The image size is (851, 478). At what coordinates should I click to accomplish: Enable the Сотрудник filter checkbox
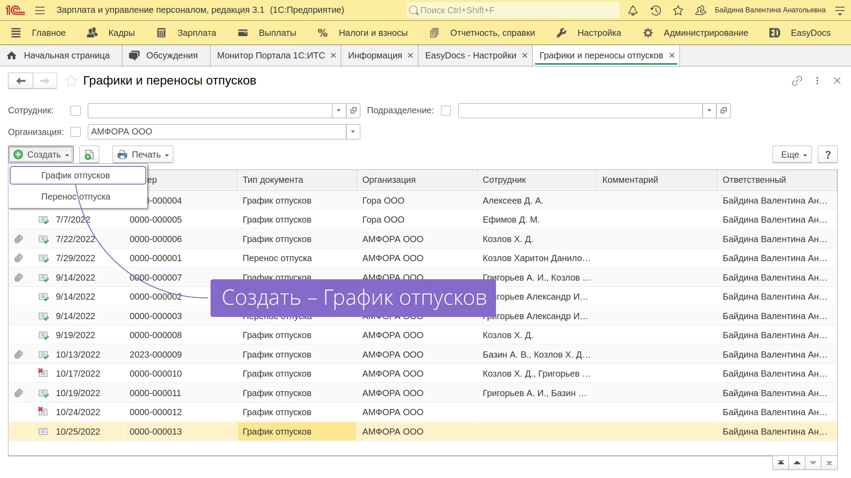tap(76, 111)
